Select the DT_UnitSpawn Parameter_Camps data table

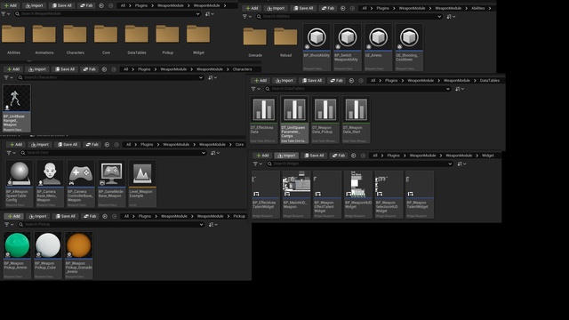[294, 119]
